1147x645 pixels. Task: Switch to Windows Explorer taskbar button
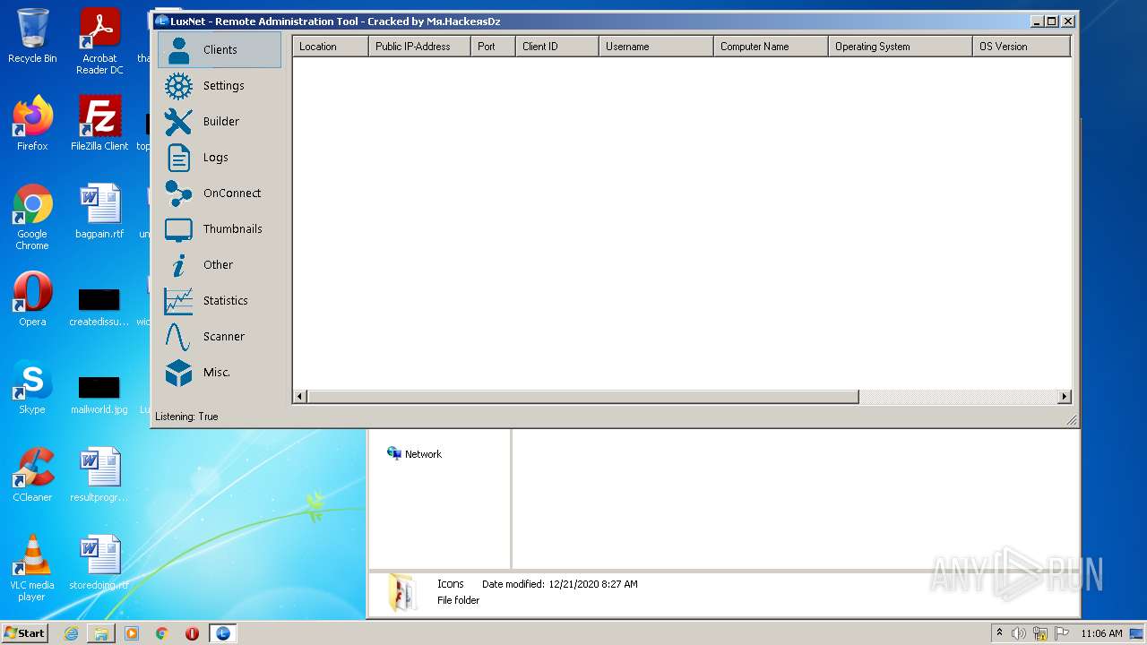(x=101, y=633)
